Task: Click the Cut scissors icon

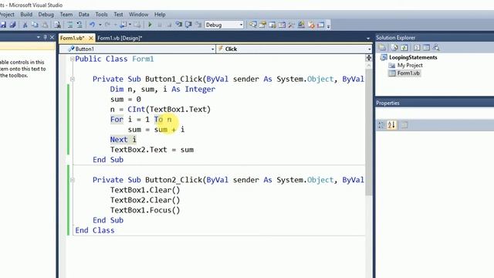Action: [x=25, y=25]
